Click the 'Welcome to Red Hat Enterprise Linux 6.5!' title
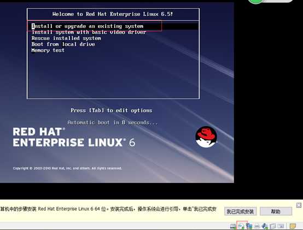 [113, 14]
